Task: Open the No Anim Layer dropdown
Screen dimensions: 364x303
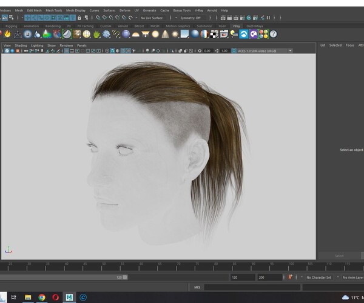Action: [x=353, y=278]
